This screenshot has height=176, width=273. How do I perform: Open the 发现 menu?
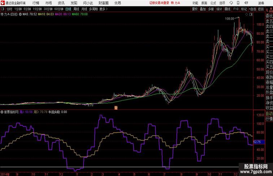click(x=74, y=3)
